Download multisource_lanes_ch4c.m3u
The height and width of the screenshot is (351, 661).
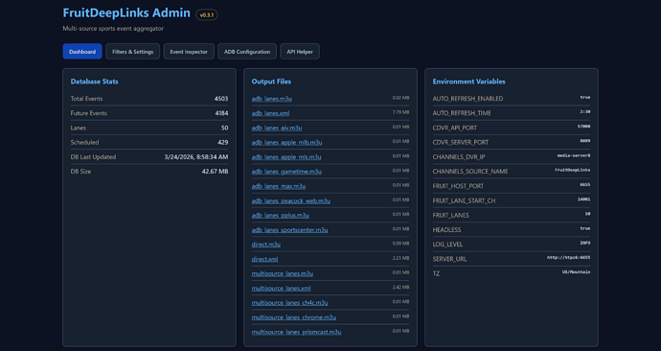(x=289, y=302)
